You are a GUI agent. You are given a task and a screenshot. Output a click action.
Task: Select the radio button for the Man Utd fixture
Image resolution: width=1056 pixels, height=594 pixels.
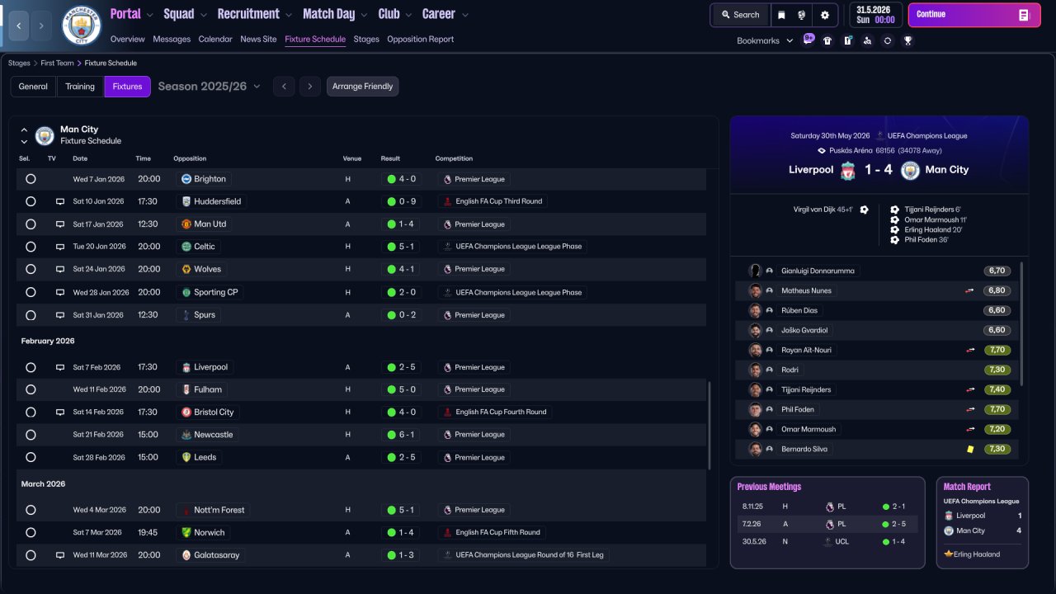(x=31, y=224)
